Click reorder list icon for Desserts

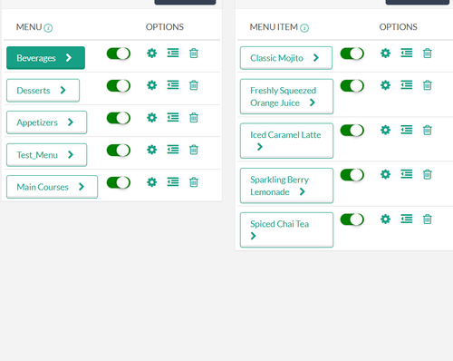point(173,85)
